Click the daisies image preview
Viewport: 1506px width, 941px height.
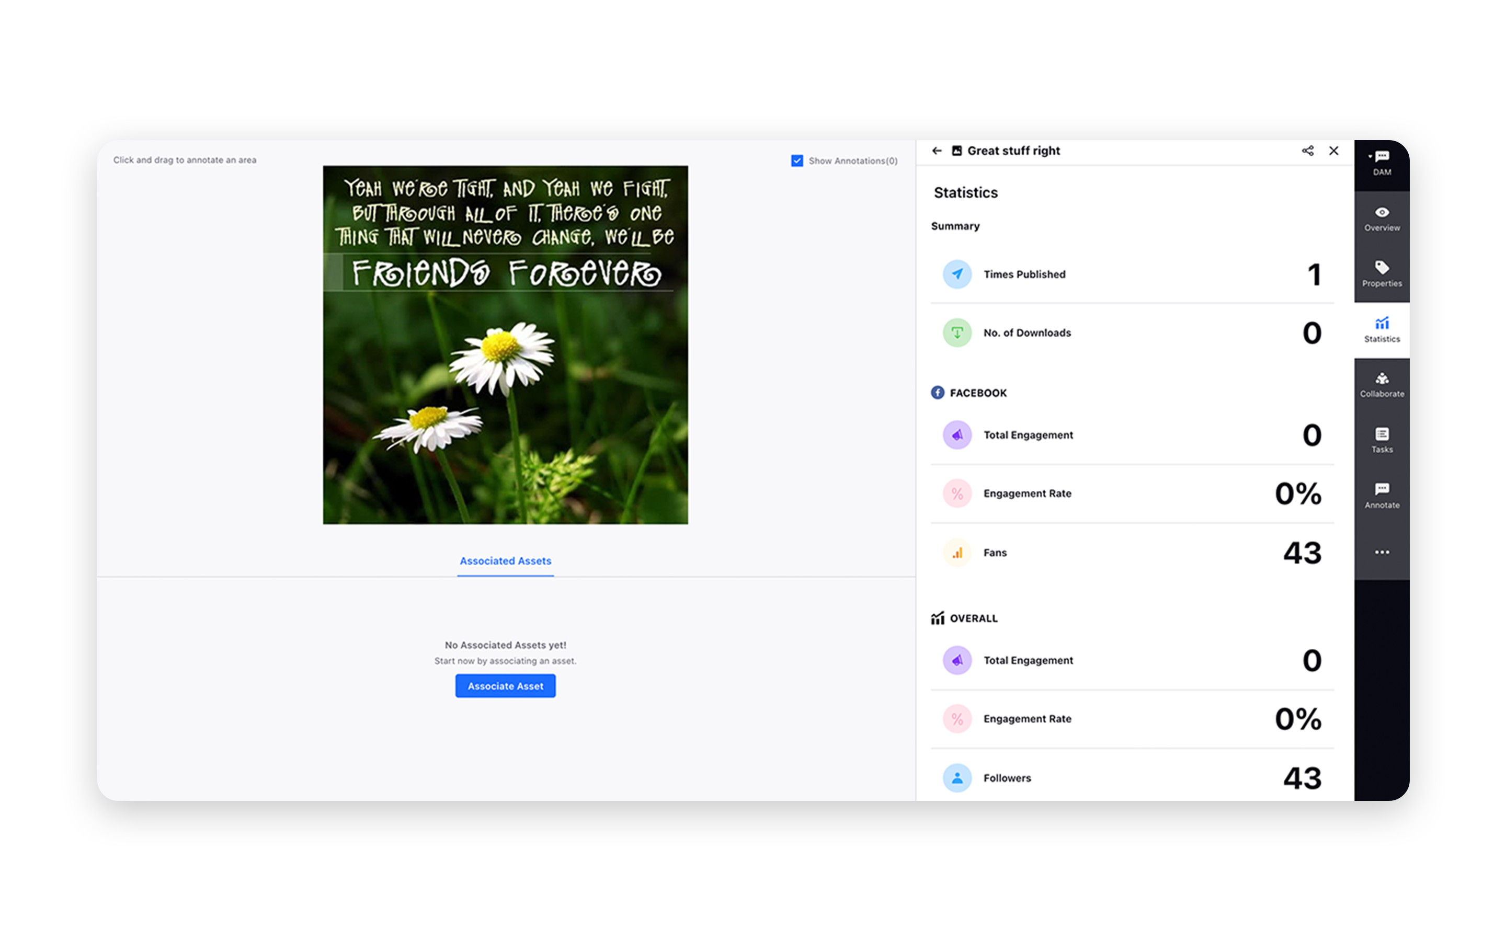click(505, 343)
